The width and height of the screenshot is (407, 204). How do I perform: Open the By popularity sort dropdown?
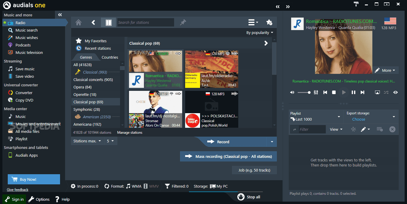point(259,32)
